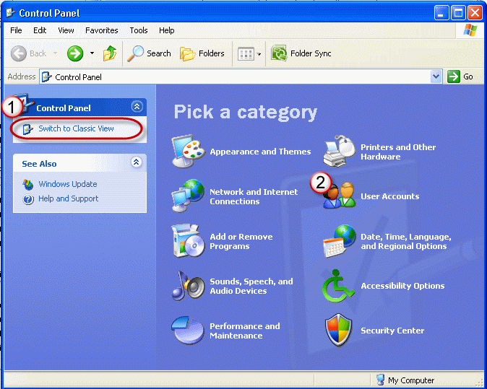Open the Add or Remove Programs icon
Screen dimensions: 487x389
tap(188, 241)
